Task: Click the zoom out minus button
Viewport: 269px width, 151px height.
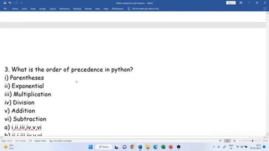Action: tap(240, 141)
